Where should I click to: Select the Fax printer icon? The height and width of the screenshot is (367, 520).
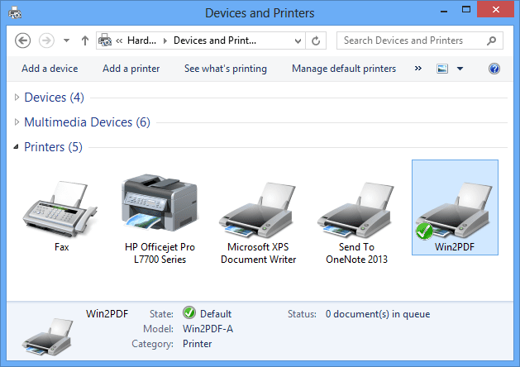60,209
